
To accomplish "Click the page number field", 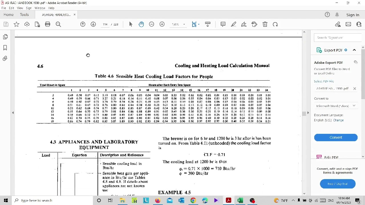I will point(105,24).
